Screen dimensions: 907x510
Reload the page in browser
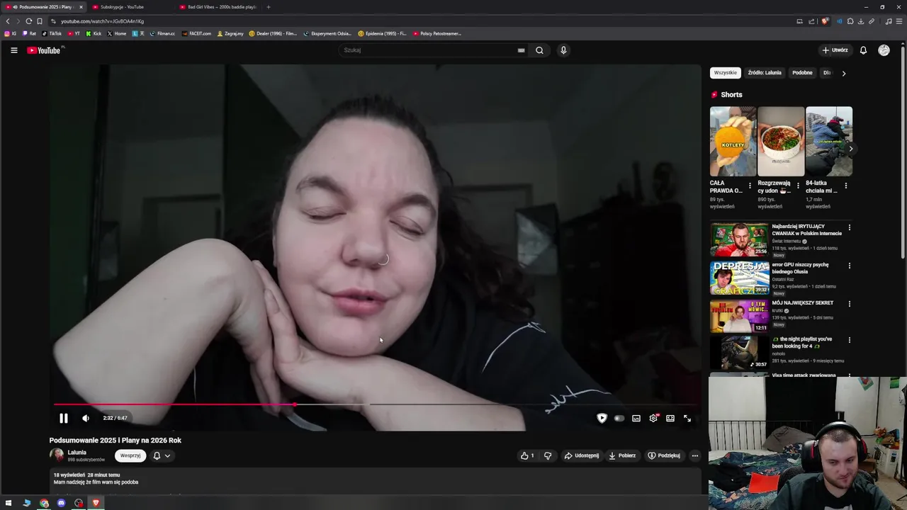[29, 21]
